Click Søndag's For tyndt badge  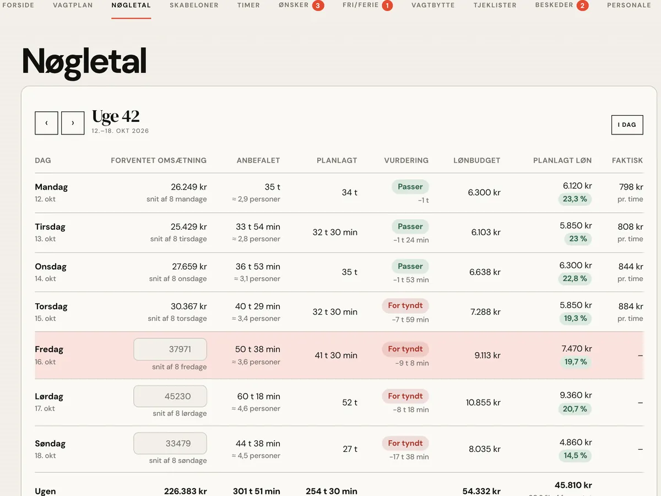point(405,443)
